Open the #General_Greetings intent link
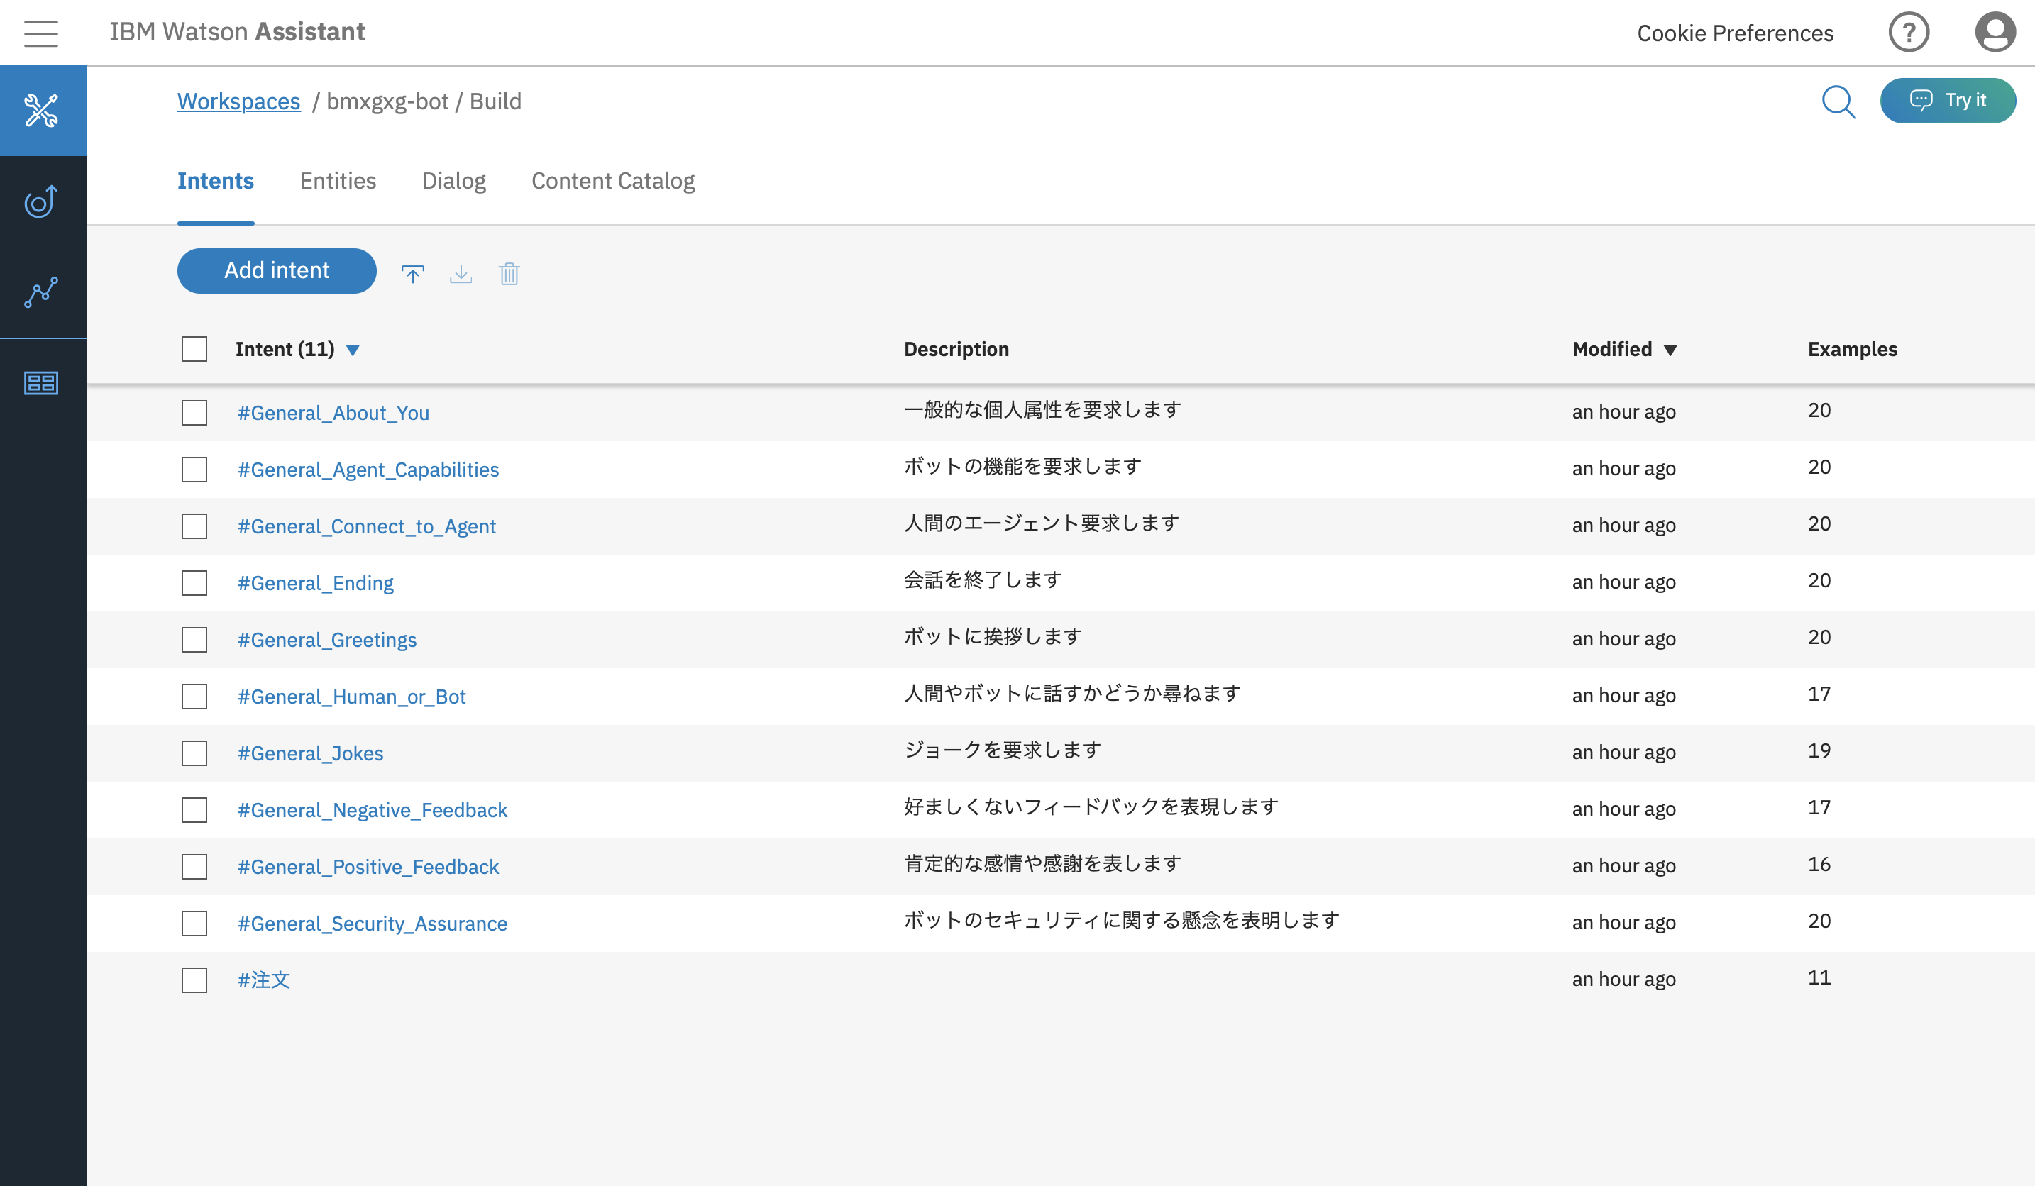 tap(327, 639)
